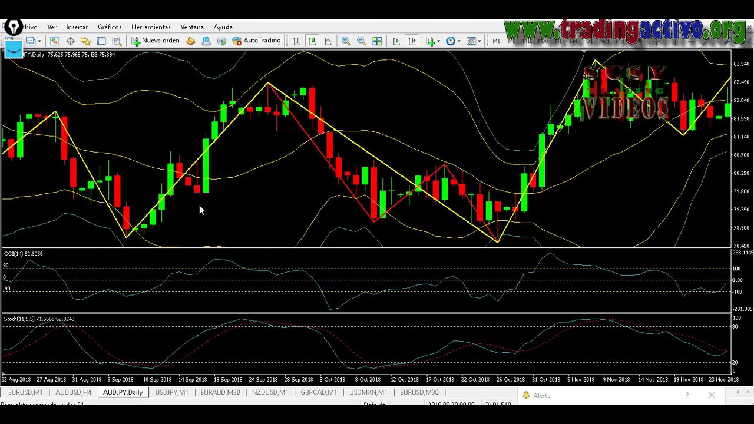Open the Periods clock icon
The height and width of the screenshot is (424, 754).
451,41
